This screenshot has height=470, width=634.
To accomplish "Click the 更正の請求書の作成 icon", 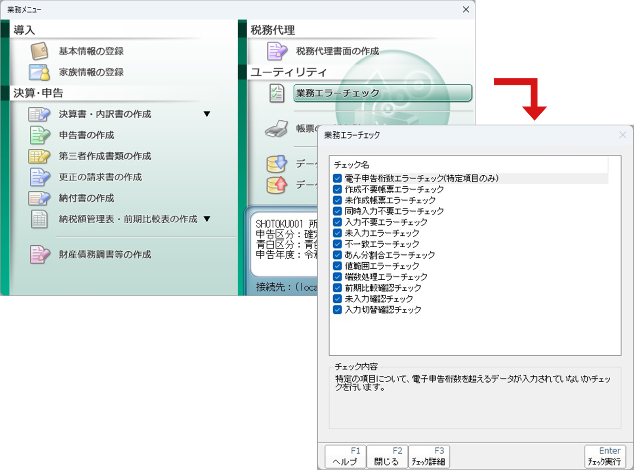I will (39, 177).
